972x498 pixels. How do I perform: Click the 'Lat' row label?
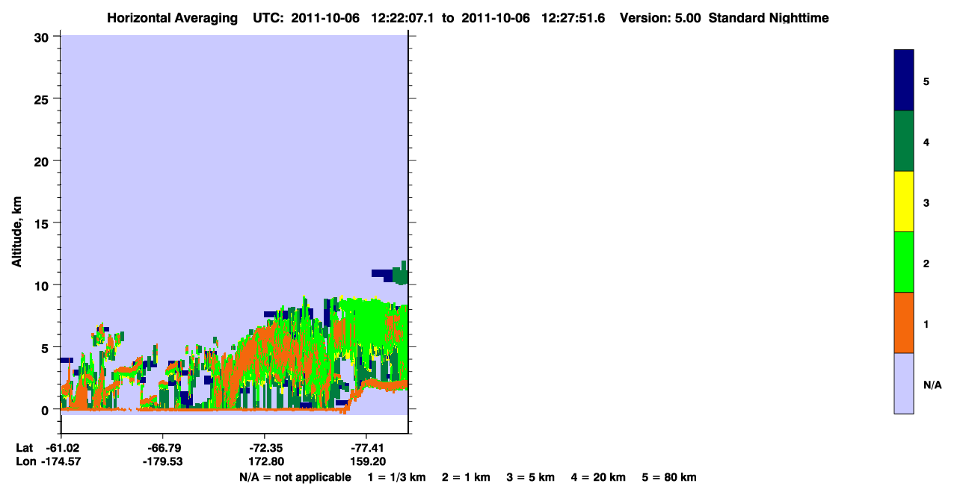(x=24, y=448)
